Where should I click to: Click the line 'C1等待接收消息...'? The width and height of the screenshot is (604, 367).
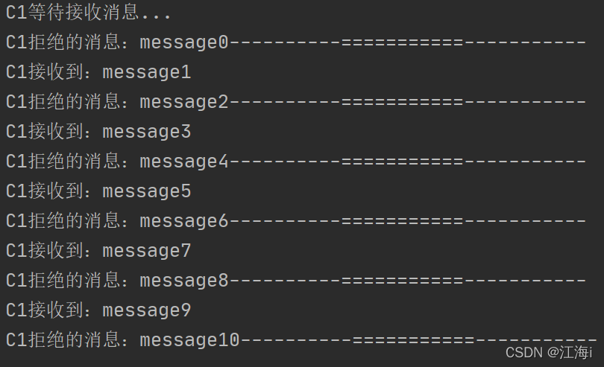click(x=88, y=13)
